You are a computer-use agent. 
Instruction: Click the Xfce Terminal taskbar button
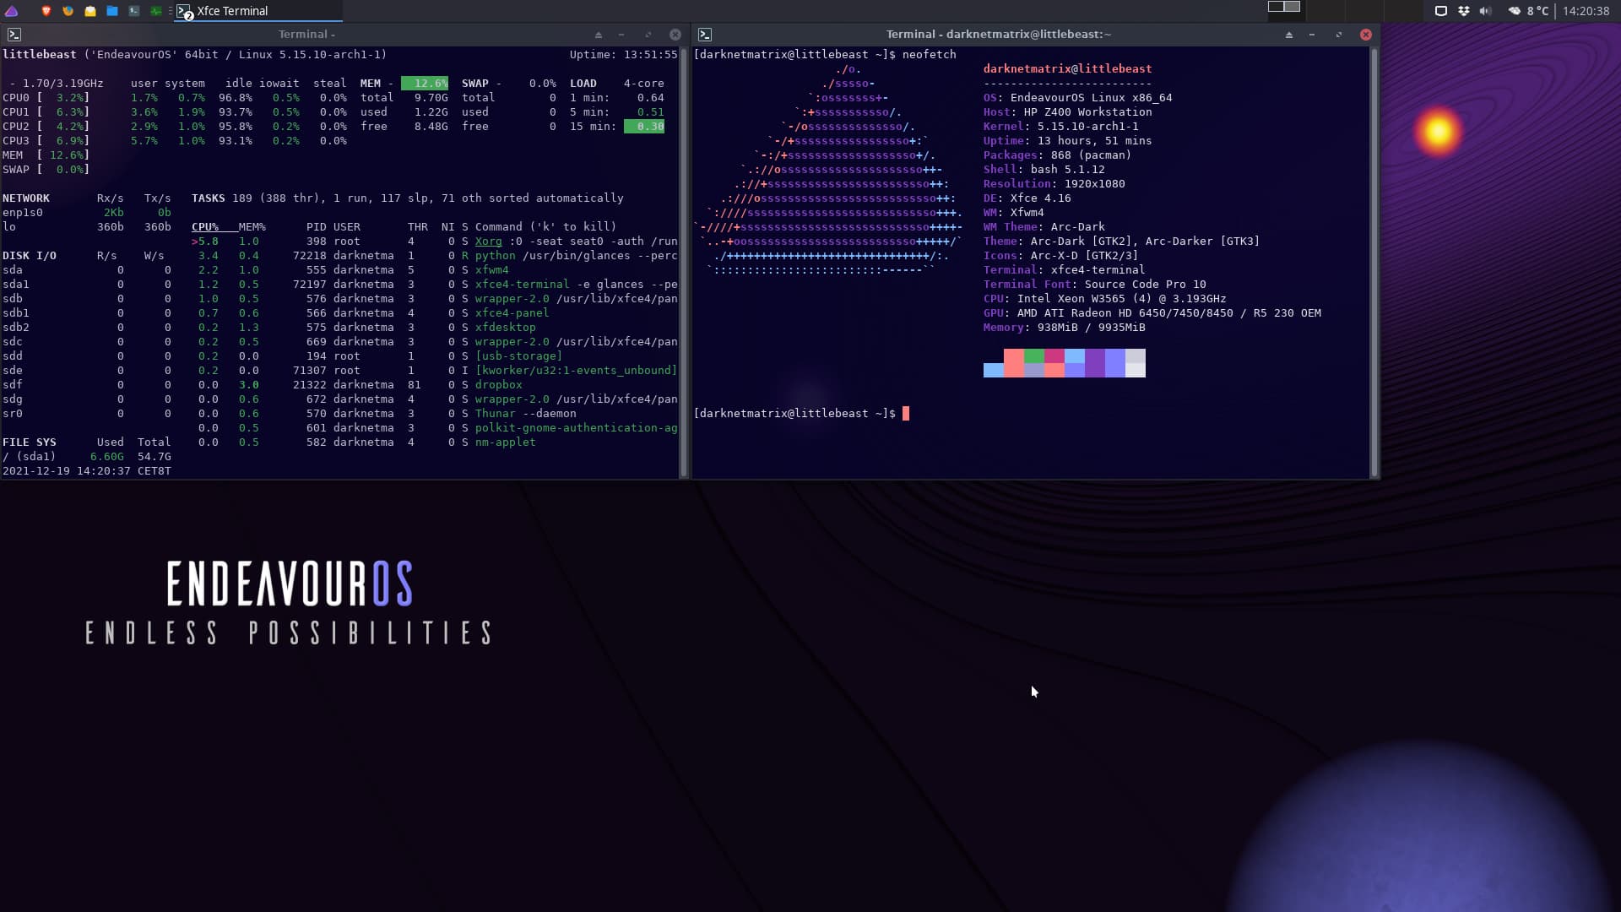[x=258, y=11]
